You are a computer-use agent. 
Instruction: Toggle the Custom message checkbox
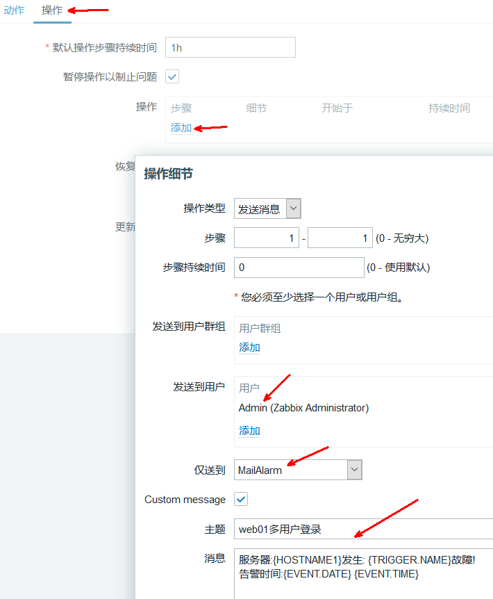click(x=241, y=499)
